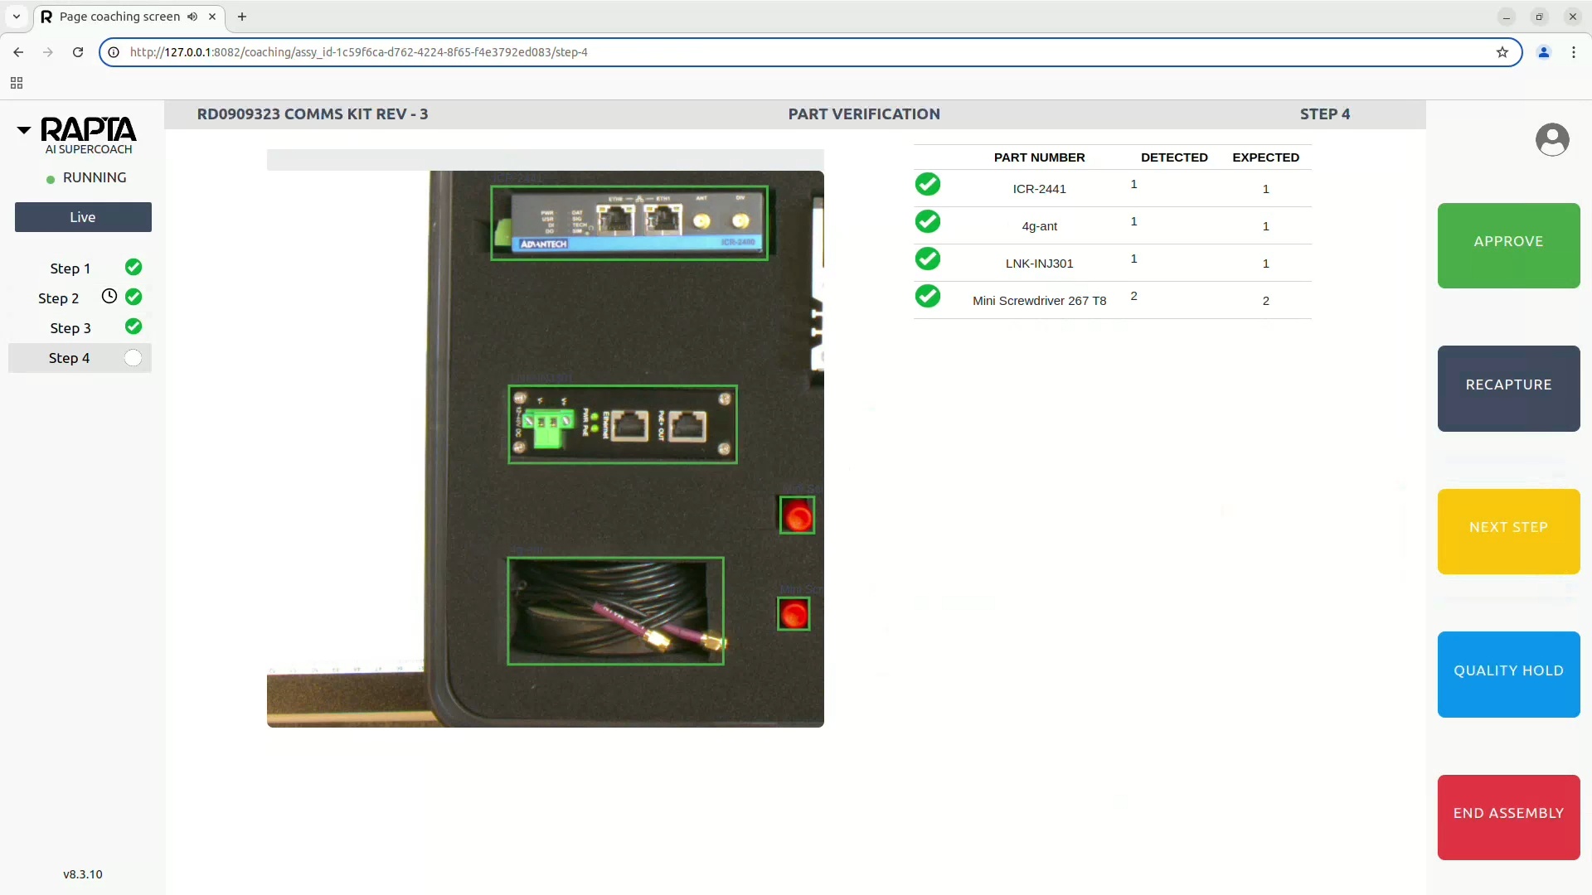Open the browser apps grid icon
The image size is (1592, 895).
[17, 83]
